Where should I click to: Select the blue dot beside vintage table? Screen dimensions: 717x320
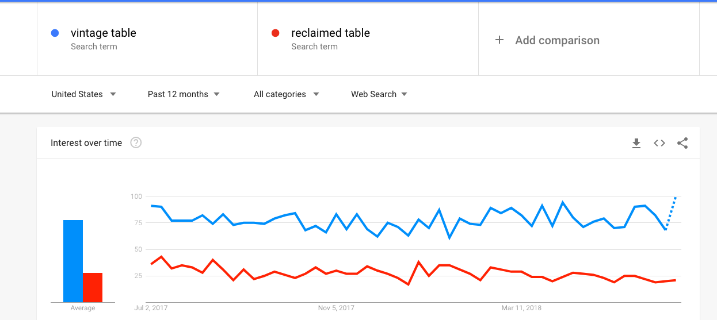click(x=55, y=33)
